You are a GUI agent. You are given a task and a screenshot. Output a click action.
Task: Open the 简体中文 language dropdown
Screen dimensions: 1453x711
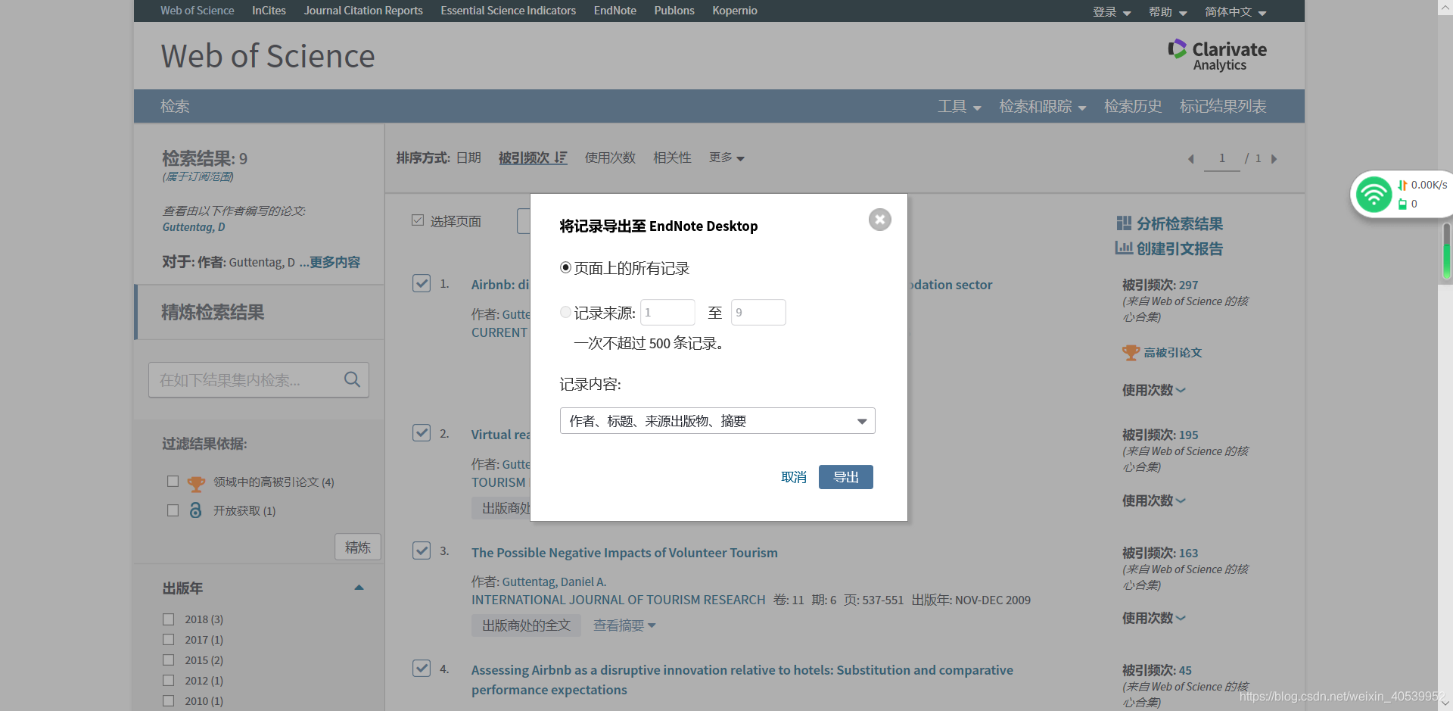pos(1236,12)
